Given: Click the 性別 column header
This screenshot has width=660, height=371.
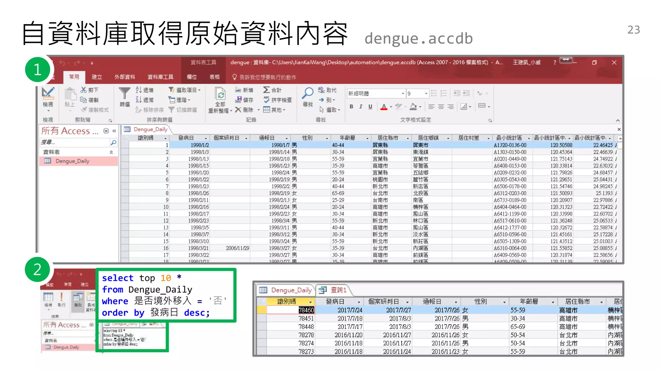Looking at the screenshot, I should [311, 138].
